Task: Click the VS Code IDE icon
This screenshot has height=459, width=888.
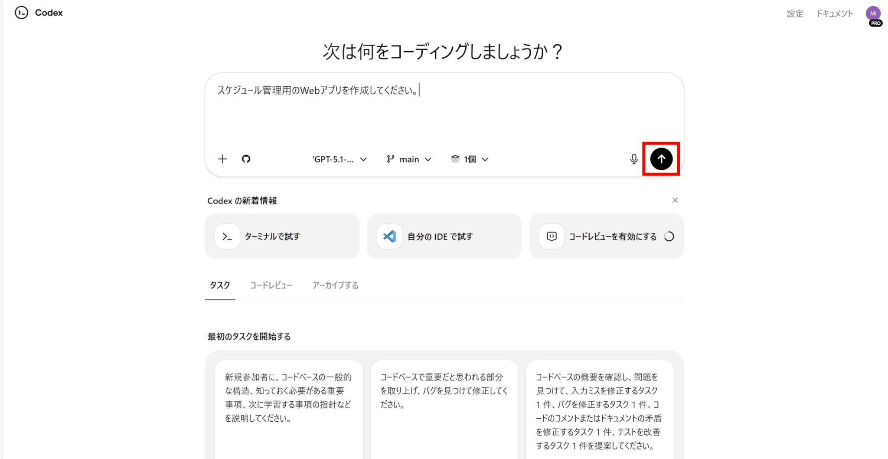Action: click(389, 236)
